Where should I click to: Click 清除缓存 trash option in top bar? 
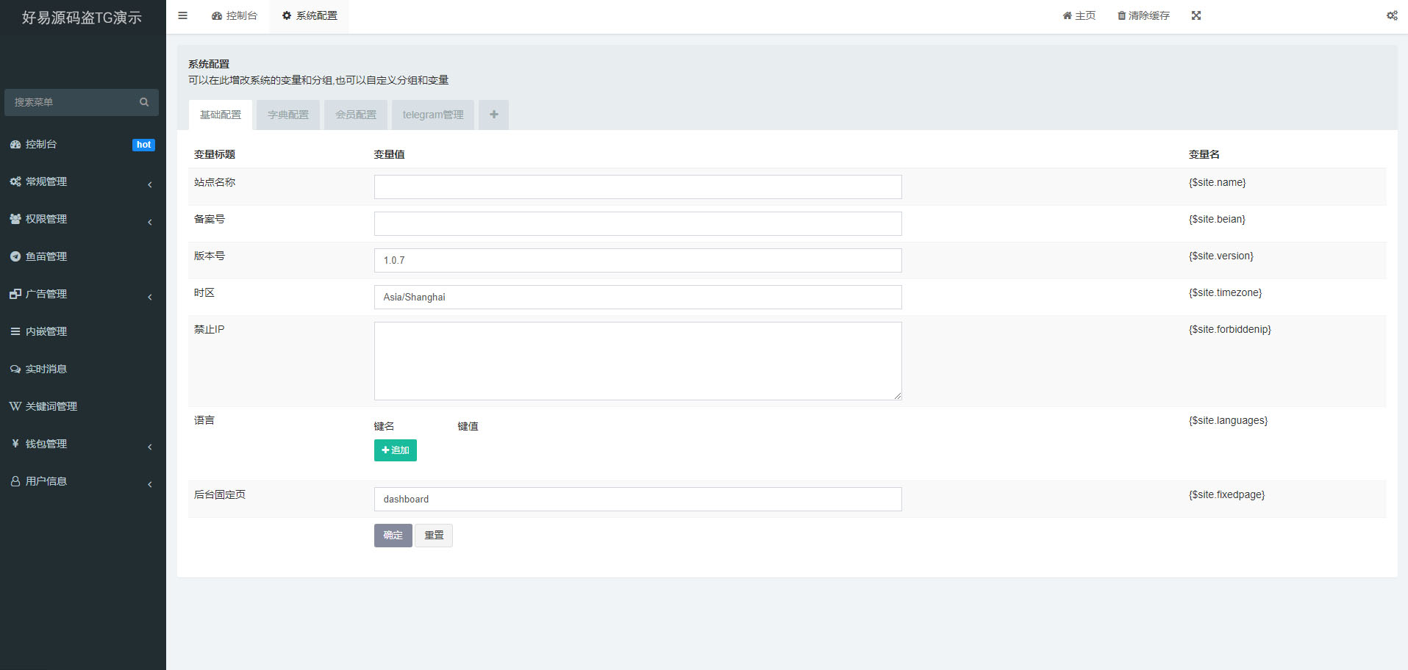click(x=1143, y=15)
